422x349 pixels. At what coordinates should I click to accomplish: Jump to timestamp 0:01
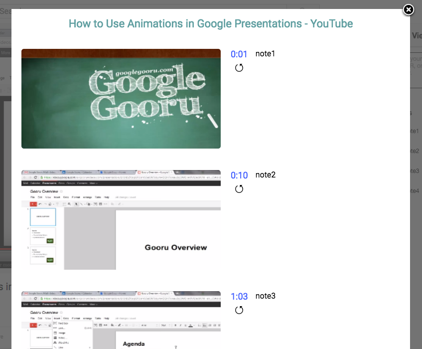click(x=239, y=54)
